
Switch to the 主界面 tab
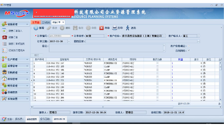pyautogui.click(x=36, y=22)
